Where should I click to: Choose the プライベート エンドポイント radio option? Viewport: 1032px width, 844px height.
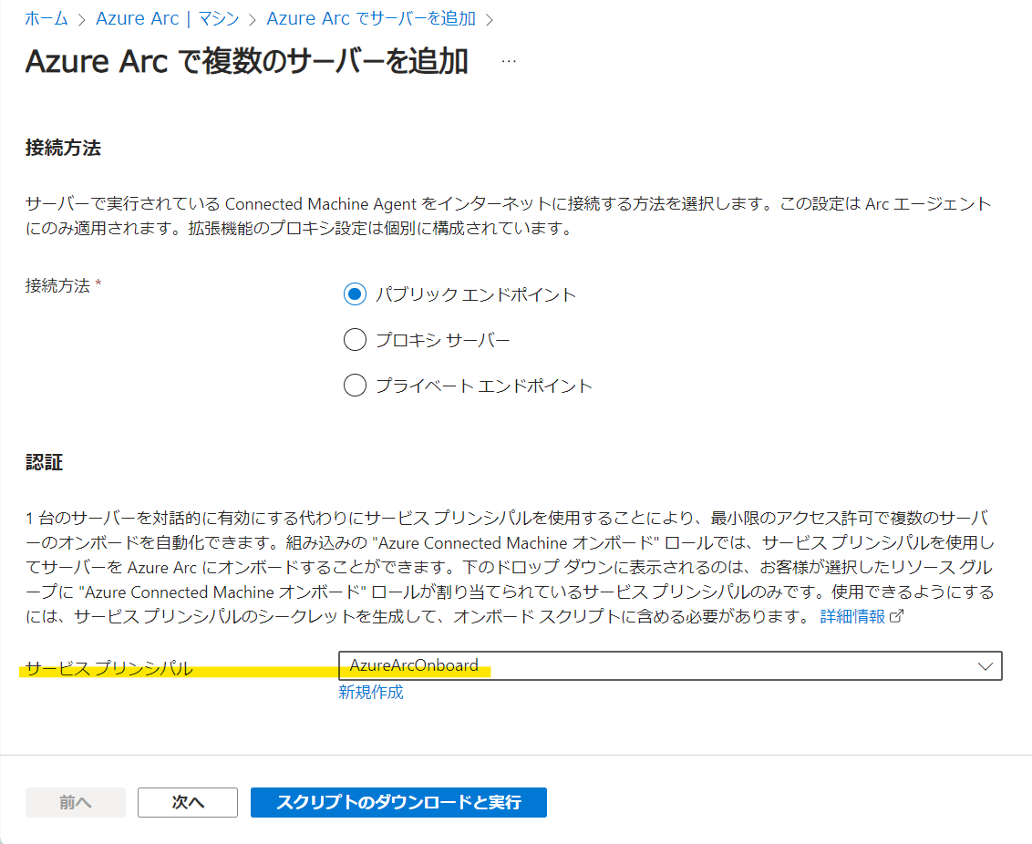355,386
